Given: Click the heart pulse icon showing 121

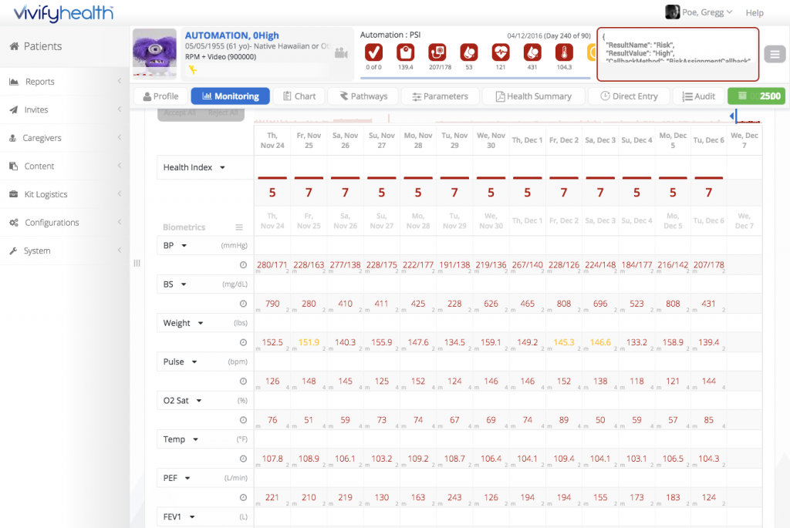Looking at the screenshot, I should (501, 52).
